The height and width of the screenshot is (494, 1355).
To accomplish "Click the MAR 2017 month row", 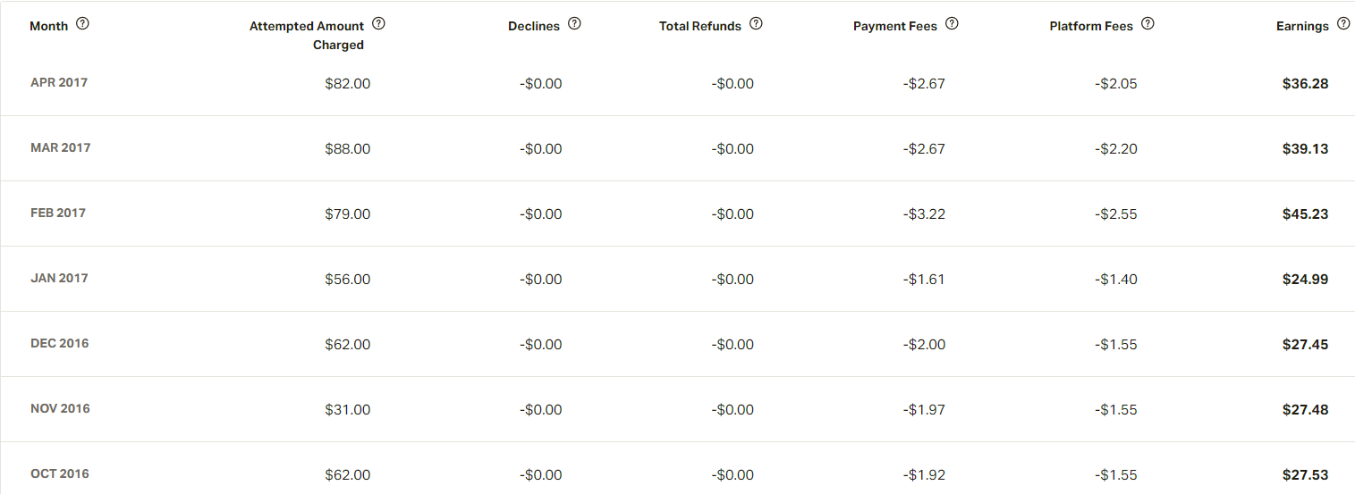I will pos(61,147).
